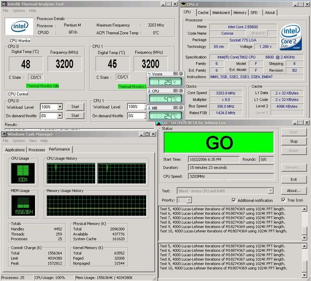This screenshot has height=281, width=311.
Task: Open the MB sensor settings icon
Action: 176,108
